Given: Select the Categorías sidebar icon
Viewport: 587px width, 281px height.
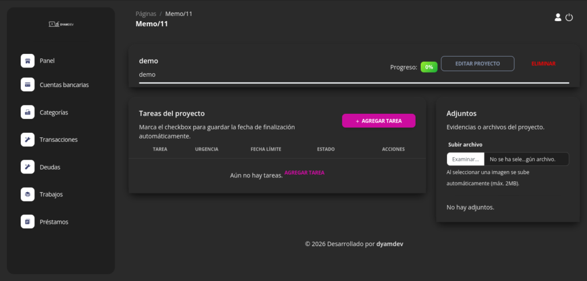Looking at the screenshot, I should coord(28,112).
